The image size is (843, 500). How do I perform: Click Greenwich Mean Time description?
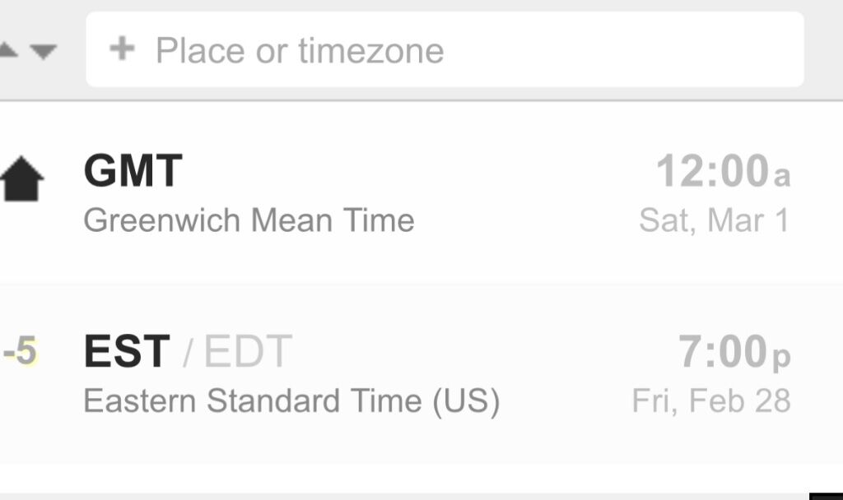click(x=249, y=220)
